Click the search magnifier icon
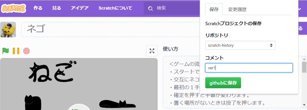The width and height of the screenshot is (307, 110). click(151, 8)
